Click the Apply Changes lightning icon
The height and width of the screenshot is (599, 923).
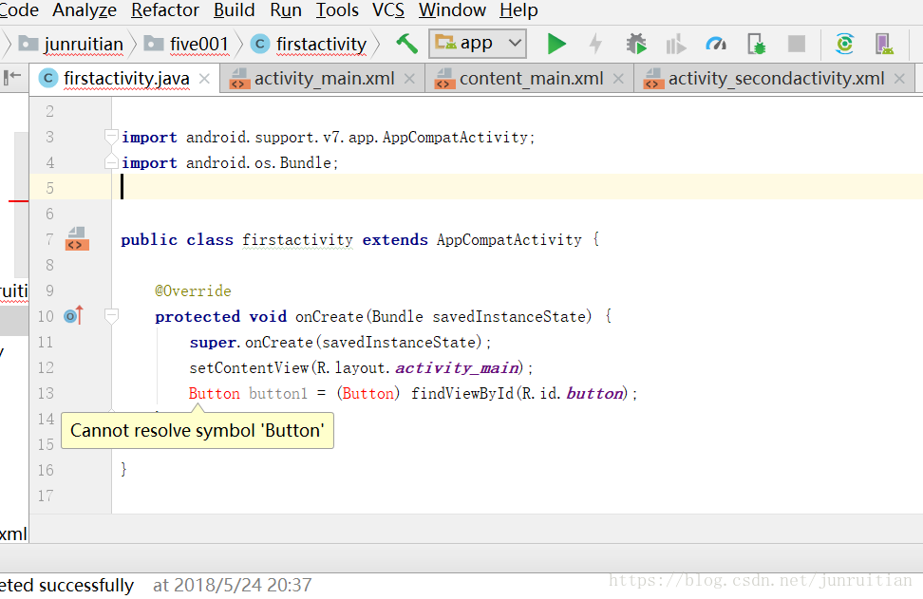(x=595, y=44)
